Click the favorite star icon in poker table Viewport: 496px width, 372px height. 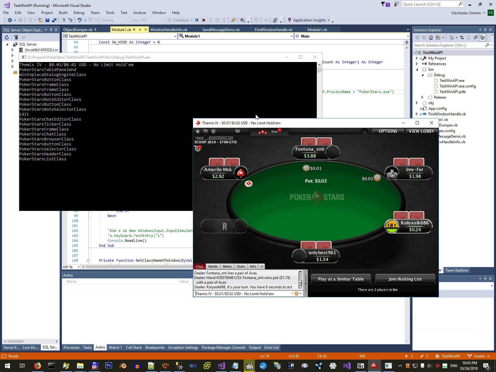pyautogui.click(x=198, y=131)
